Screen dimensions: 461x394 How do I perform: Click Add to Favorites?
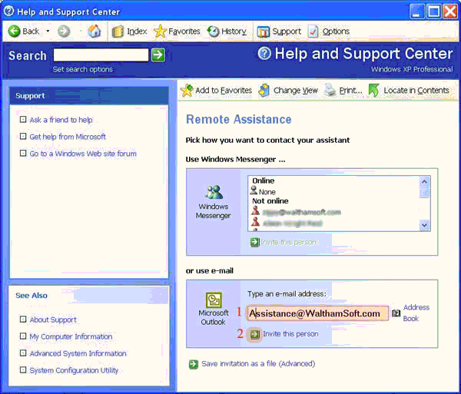coord(216,90)
